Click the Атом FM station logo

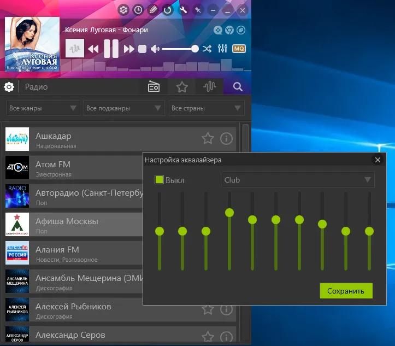tap(17, 168)
